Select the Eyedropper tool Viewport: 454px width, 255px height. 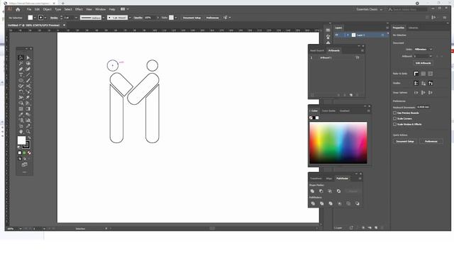pyautogui.click(x=21, y=115)
